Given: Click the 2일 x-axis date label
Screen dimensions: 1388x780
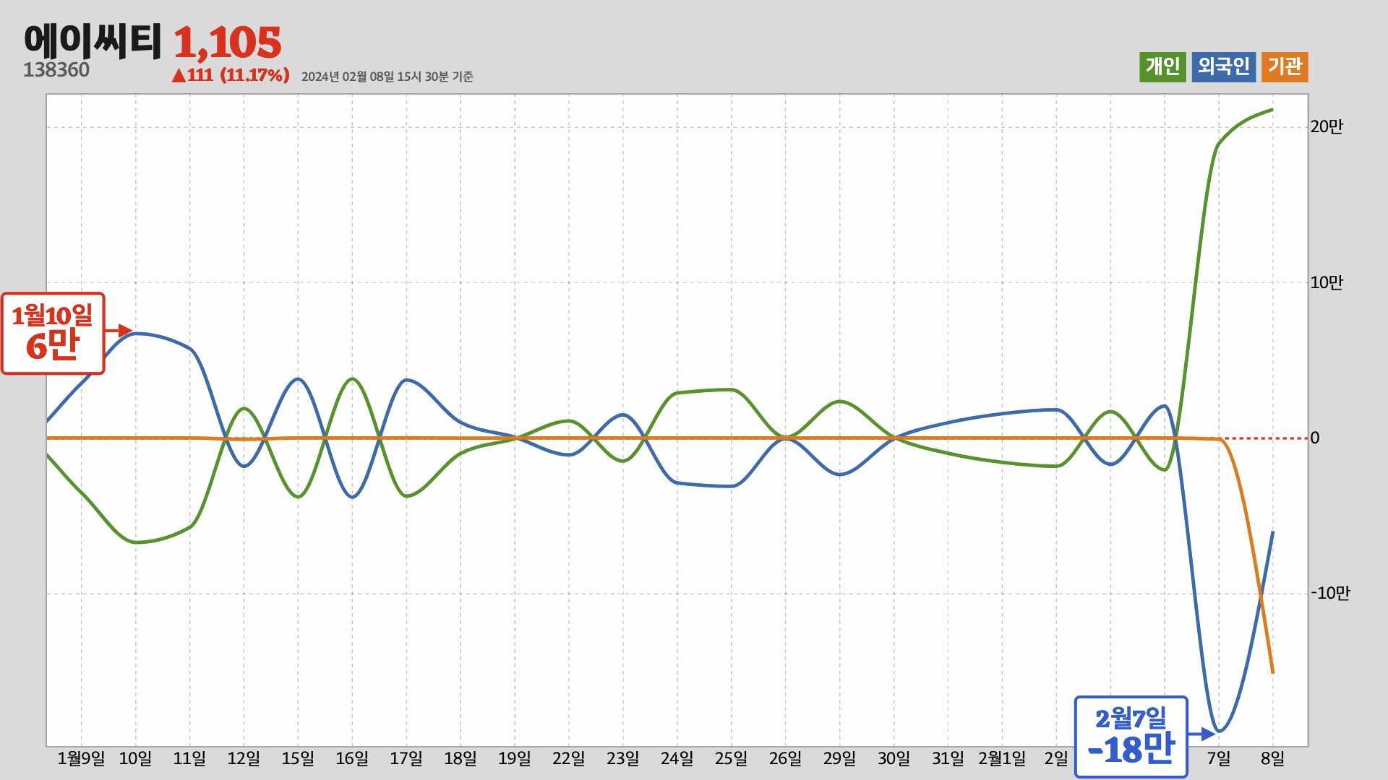Looking at the screenshot, I should click(1056, 759).
